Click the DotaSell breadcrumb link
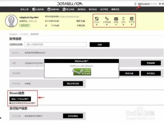 pos(13,34)
